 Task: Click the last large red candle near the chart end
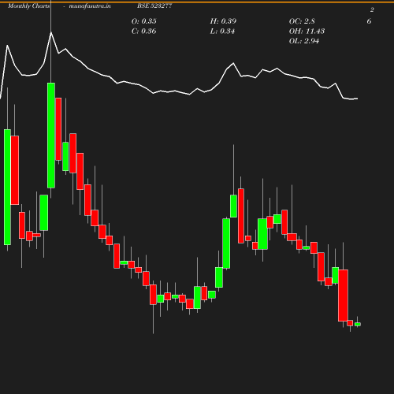point(343,295)
